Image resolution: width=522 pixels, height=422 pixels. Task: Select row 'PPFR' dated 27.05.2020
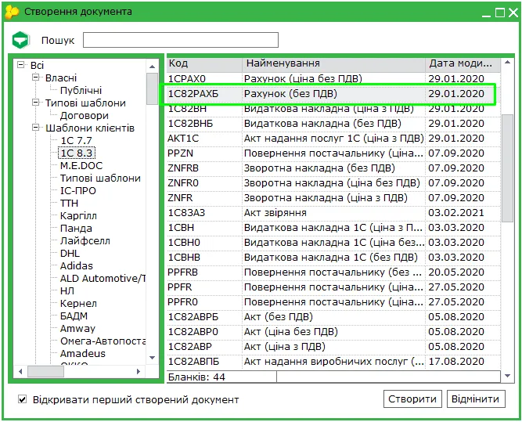(333, 287)
